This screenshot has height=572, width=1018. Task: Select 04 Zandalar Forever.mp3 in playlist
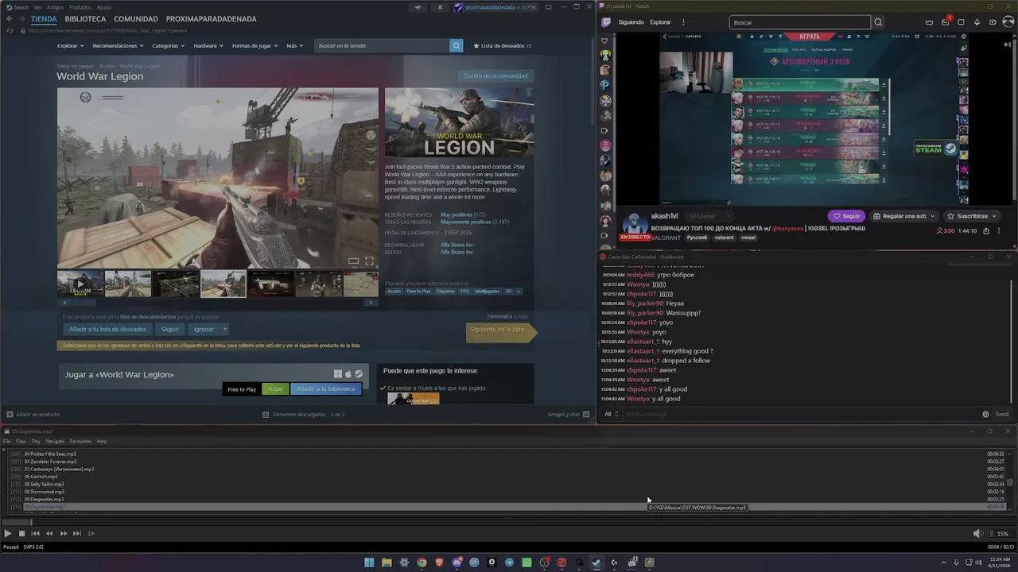(x=50, y=462)
